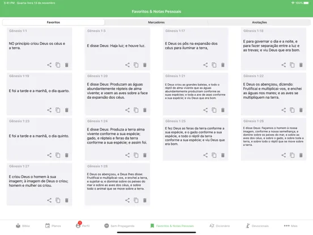313x235 pixels.
Task: Go to Bíblia in bottom bar
Action: point(23,226)
